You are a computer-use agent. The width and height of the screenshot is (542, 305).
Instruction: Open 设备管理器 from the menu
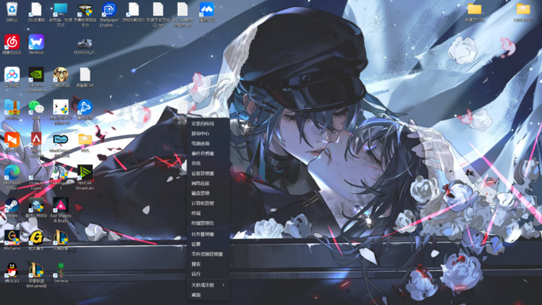[202, 173]
